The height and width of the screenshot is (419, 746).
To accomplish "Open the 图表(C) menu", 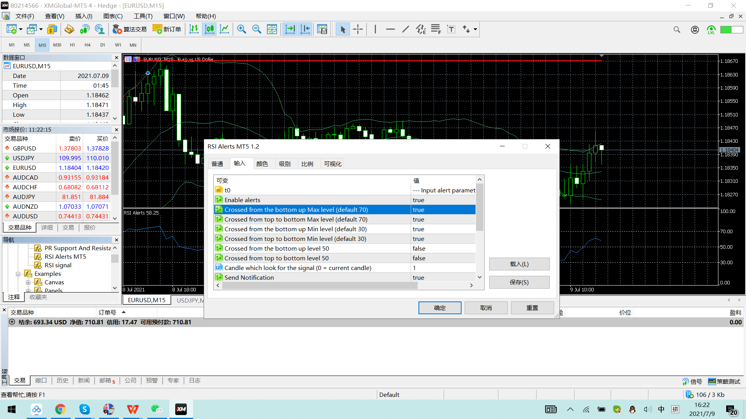I will click(x=113, y=16).
